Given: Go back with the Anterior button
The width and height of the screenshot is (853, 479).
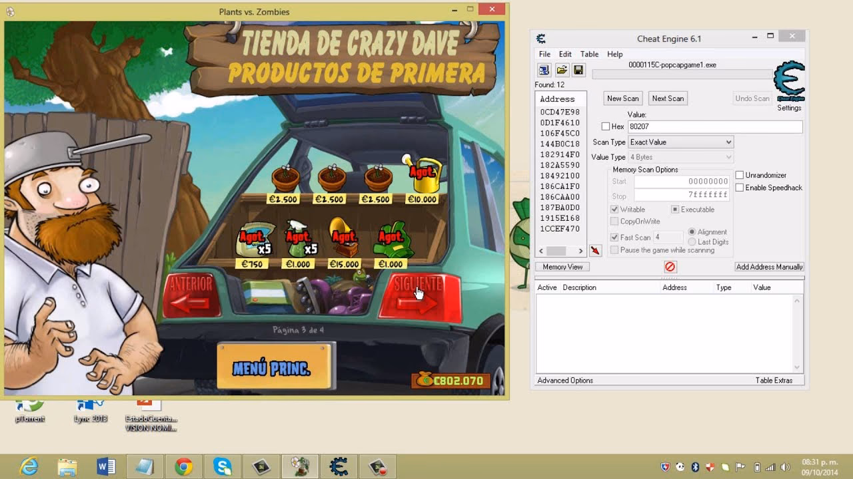Looking at the screenshot, I should 191,296.
